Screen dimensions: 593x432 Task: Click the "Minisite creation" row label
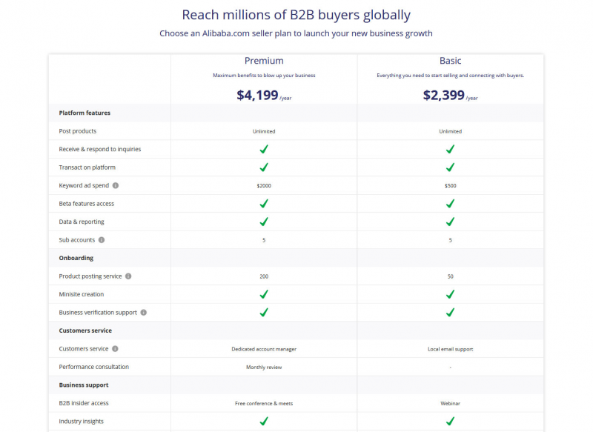[x=82, y=294]
